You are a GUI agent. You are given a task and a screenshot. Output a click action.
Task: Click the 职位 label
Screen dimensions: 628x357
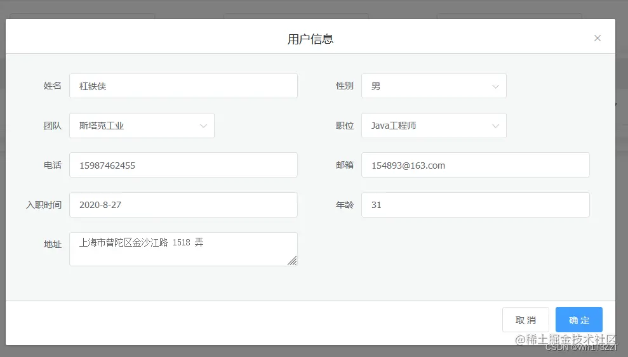coord(344,126)
